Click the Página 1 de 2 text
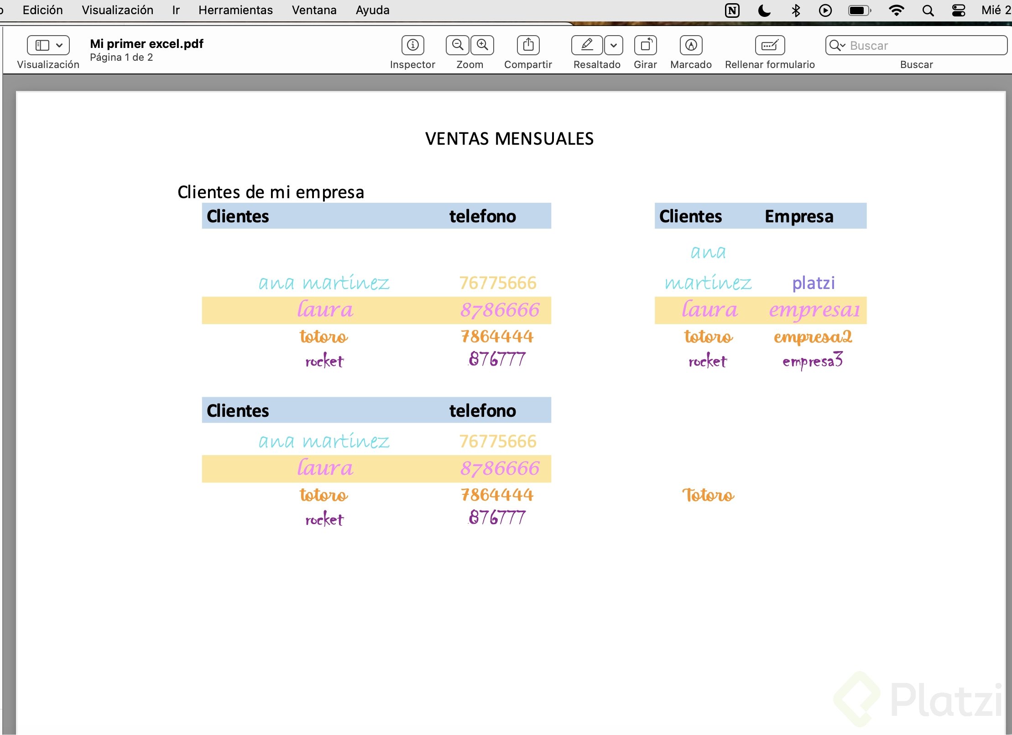Viewport: 1012px width, 735px height. (x=121, y=57)
